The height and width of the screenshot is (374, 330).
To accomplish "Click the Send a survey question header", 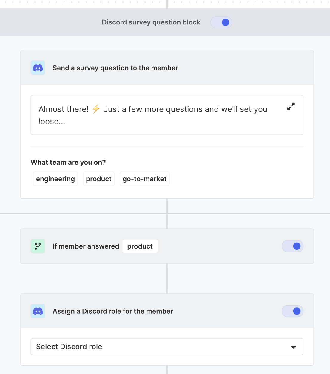I will click(115, 68).
